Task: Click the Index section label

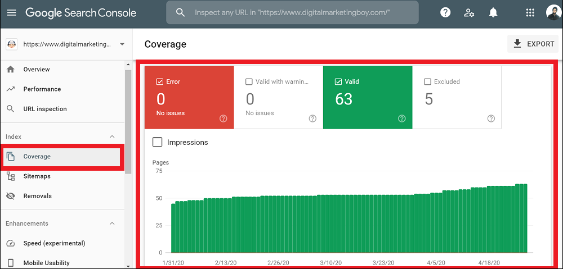Action: pos(14,137)
